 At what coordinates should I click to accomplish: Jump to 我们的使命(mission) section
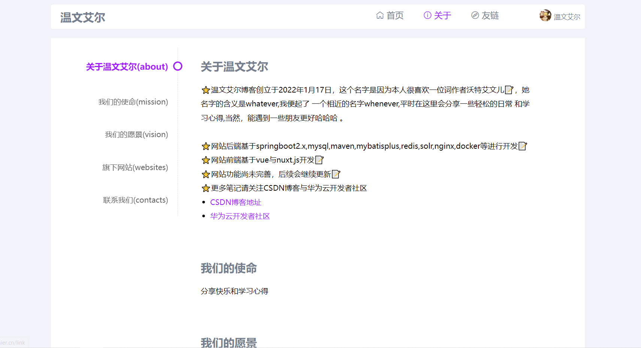pyautogui.click(x=133, y=102)
